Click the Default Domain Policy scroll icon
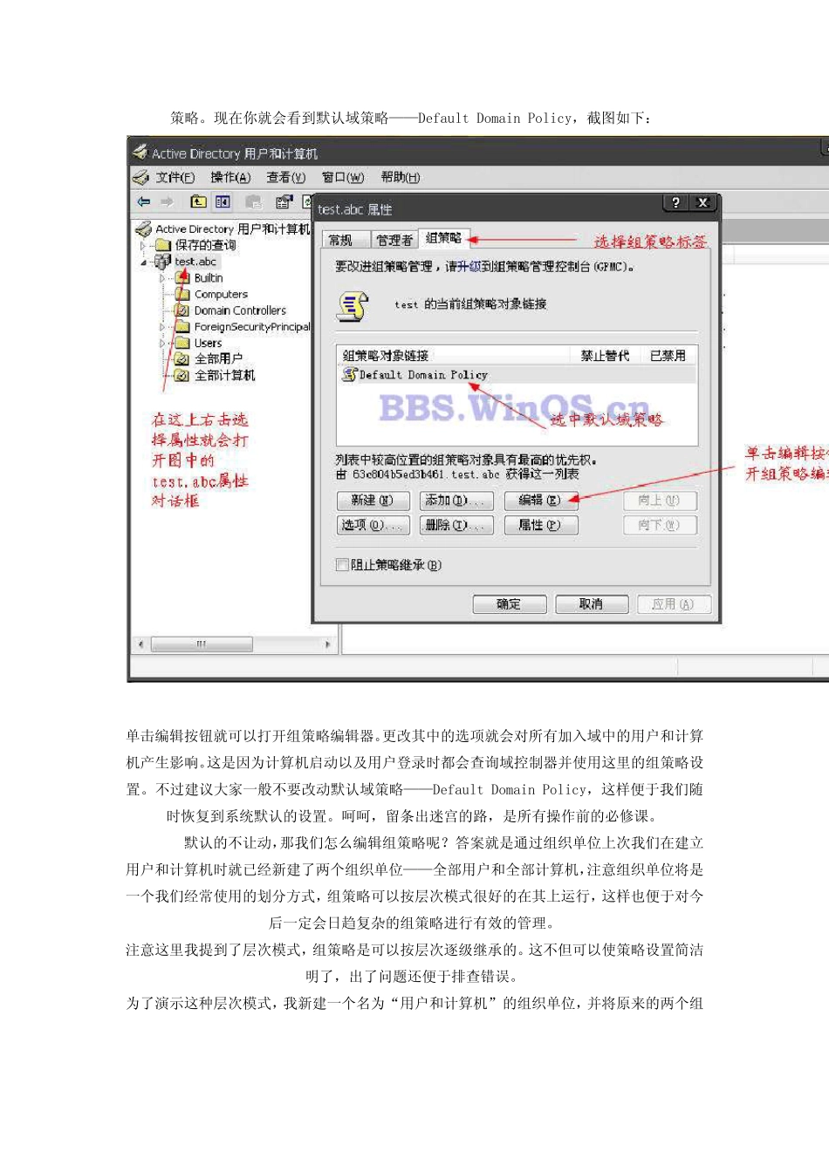Viewport: 829px width, 1172px height. click(350, 374)
